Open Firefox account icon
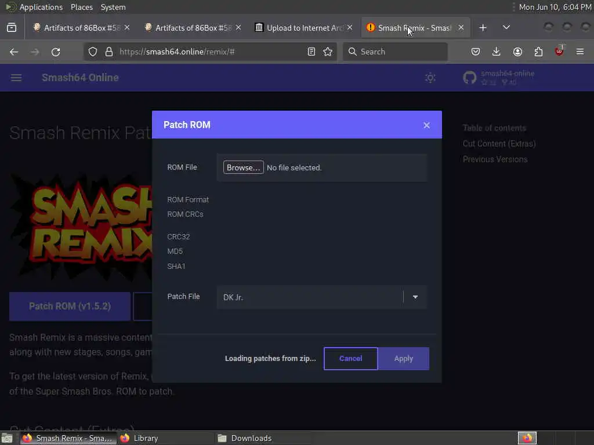Screen dimensions: 594x445 [517, 52]
